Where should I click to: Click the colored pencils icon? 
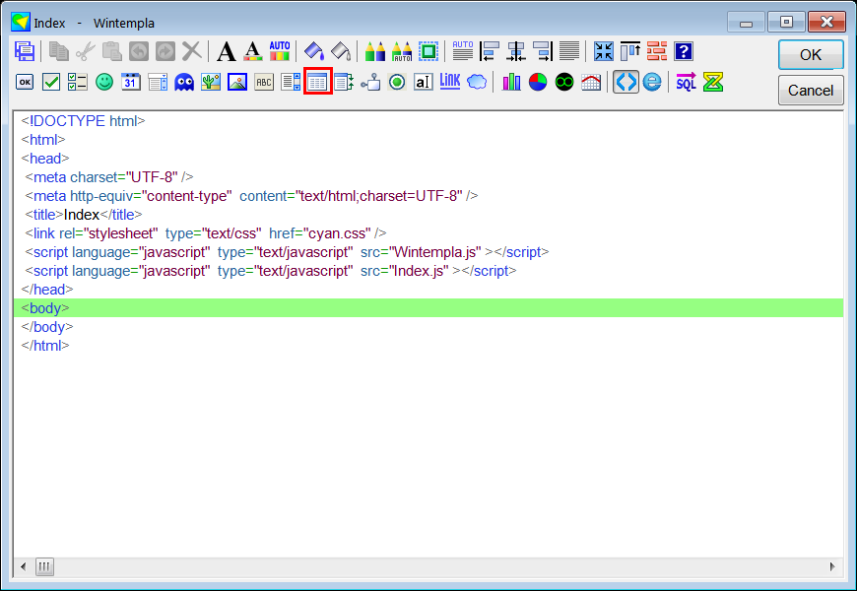click(375, 51)
